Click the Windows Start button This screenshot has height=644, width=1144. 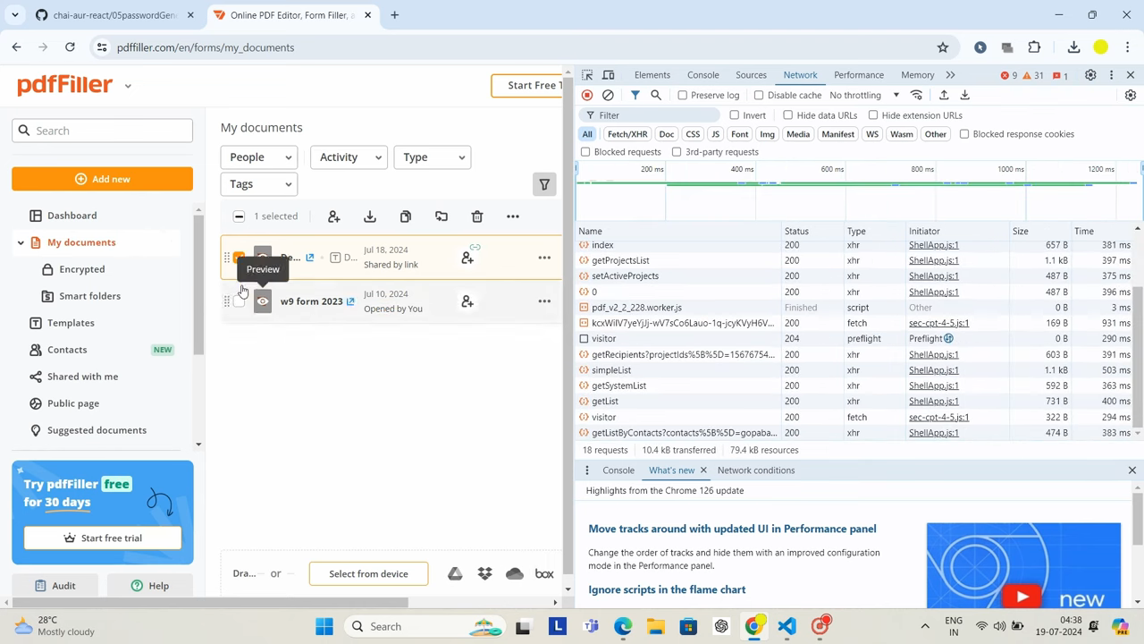(324, 626)
